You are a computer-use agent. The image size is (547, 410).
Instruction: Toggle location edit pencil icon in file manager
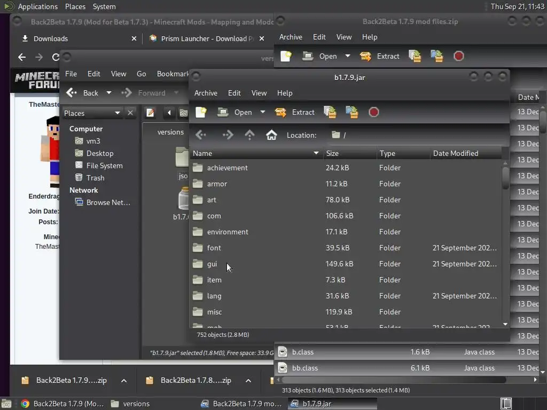click(x=150, y=113)
